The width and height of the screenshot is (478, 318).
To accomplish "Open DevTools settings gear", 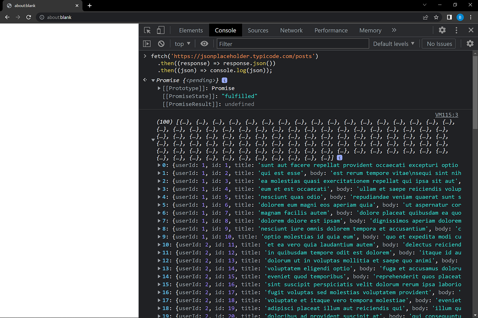I will point(442,30).
